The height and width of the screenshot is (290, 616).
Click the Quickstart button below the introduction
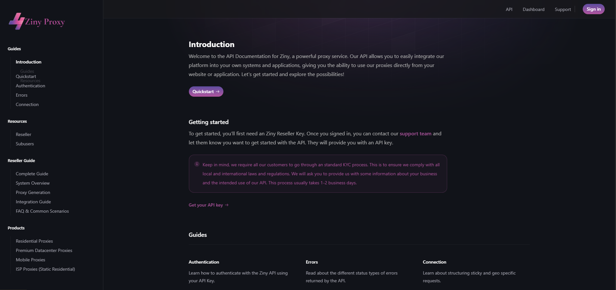click(x=206, y=92)
